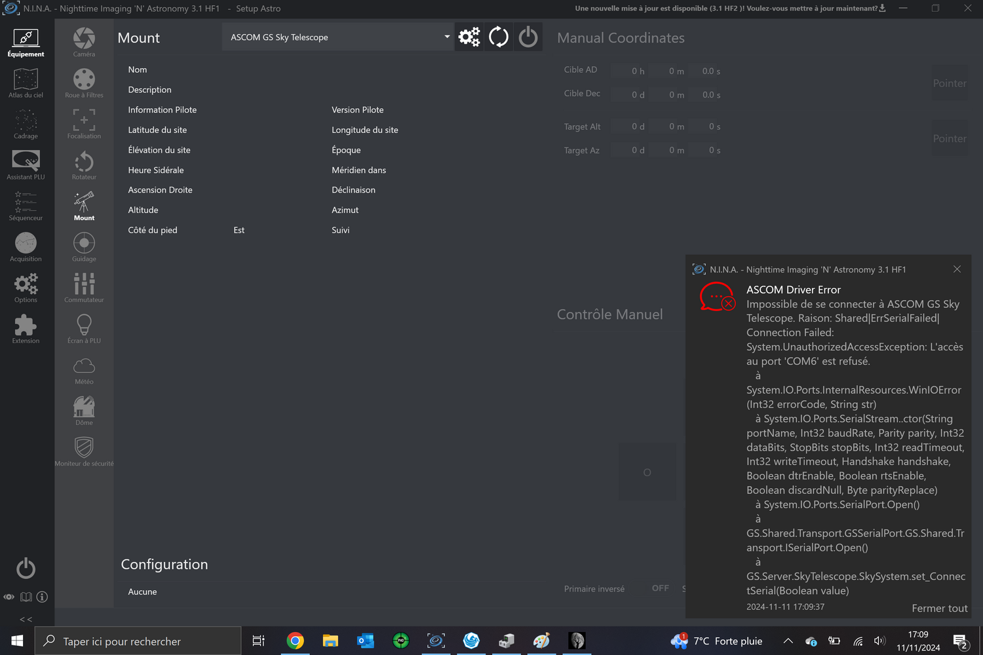
Task: Select the Mount telescope icon
Action: 84,206
